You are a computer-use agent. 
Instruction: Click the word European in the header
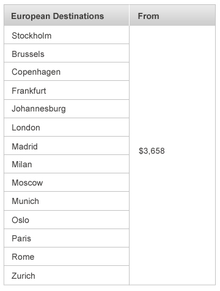tap(31, 17)
